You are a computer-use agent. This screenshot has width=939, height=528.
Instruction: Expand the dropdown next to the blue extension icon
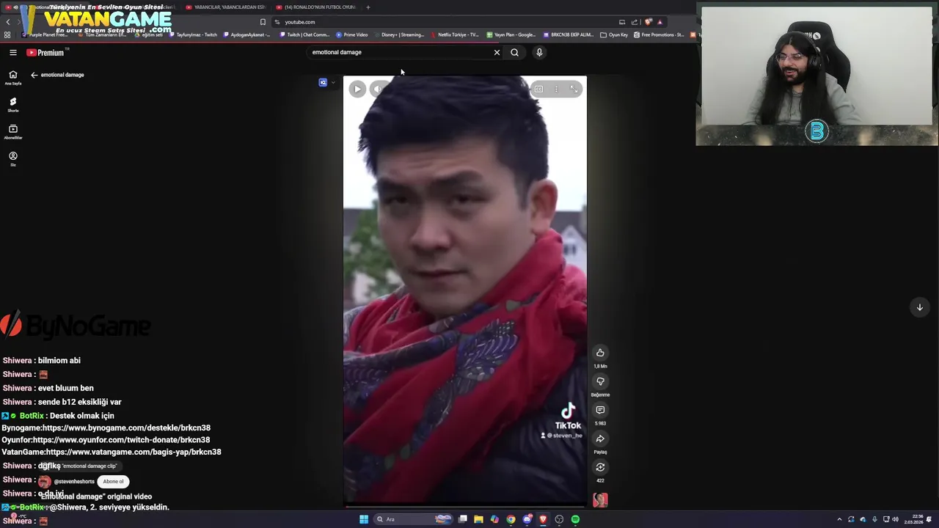333,83
